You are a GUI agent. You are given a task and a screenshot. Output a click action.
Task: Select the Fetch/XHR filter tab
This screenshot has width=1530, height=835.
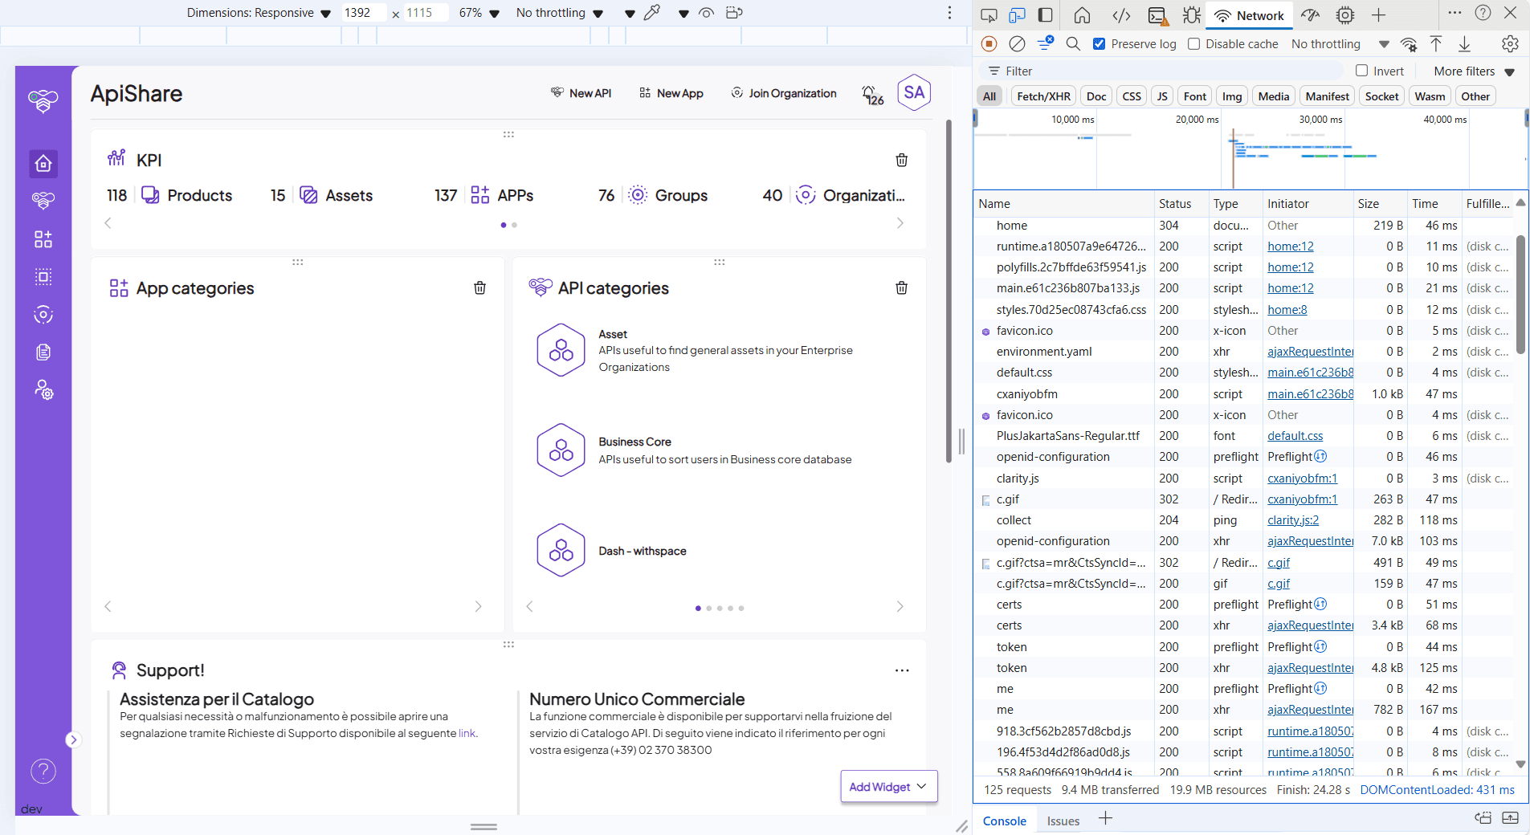pyautogui.click(x=1043, y=96)
